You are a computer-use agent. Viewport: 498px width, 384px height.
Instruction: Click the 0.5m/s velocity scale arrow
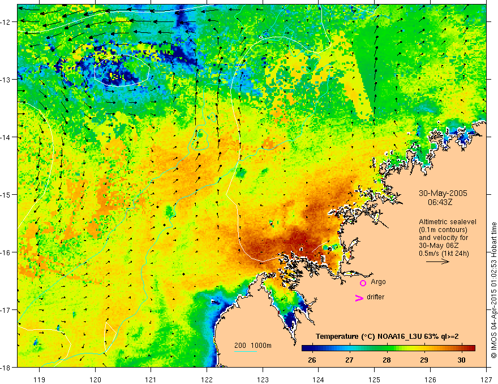pyautogui.click(x=437, y=261)
